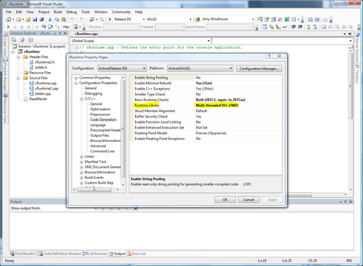Click the Step Into debug icon

point(44,27)
